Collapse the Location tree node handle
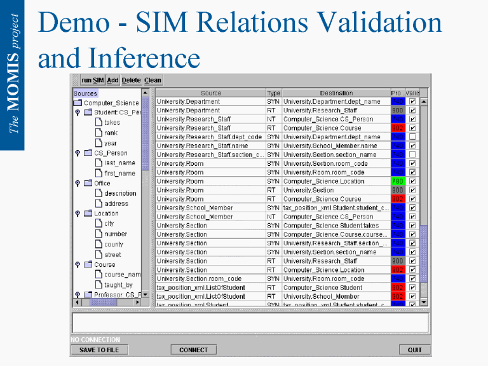 point(78,213)
